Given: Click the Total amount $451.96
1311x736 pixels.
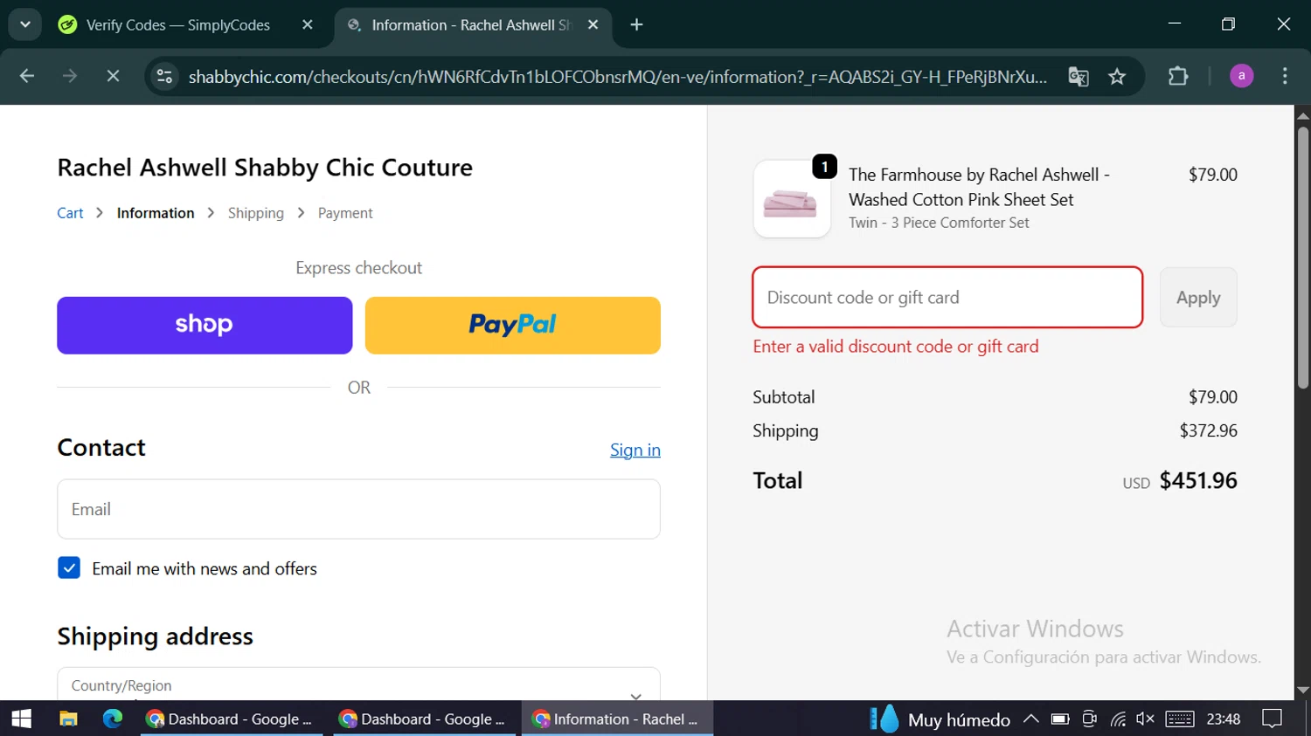Looking at the screenshot, I should (1198, 480).
